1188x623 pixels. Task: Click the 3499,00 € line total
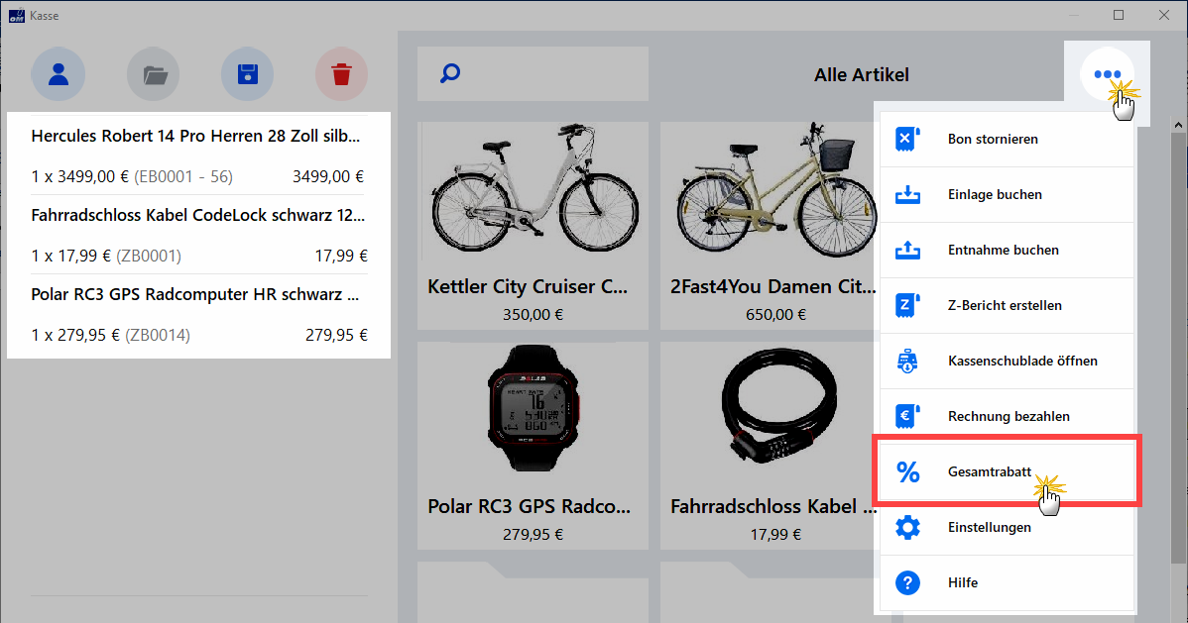click(x=328, y=176)
